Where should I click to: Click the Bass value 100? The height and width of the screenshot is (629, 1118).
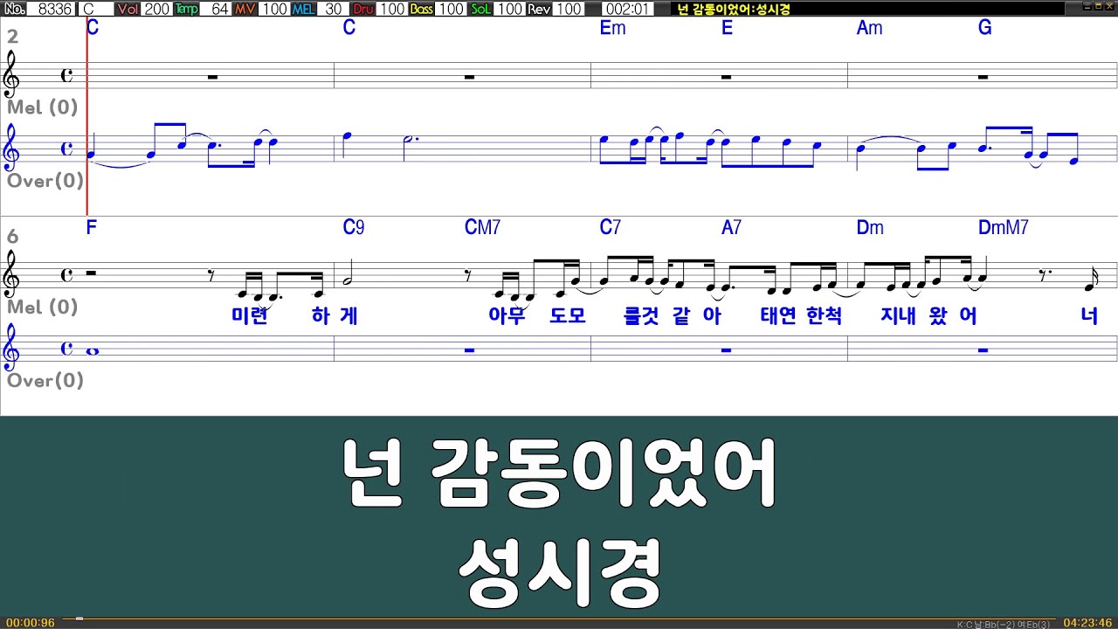(451, 9)
